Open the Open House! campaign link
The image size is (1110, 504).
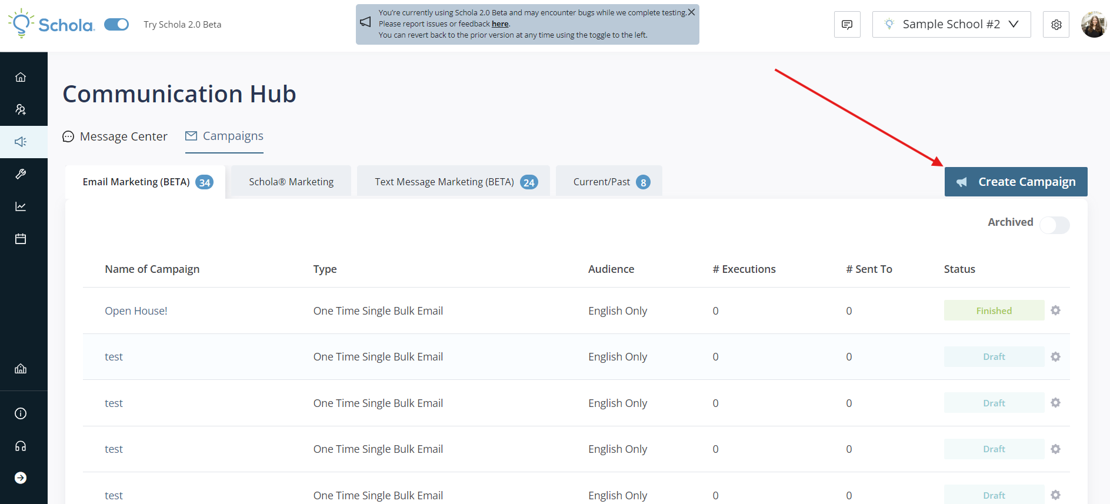(x=136, y=311)
